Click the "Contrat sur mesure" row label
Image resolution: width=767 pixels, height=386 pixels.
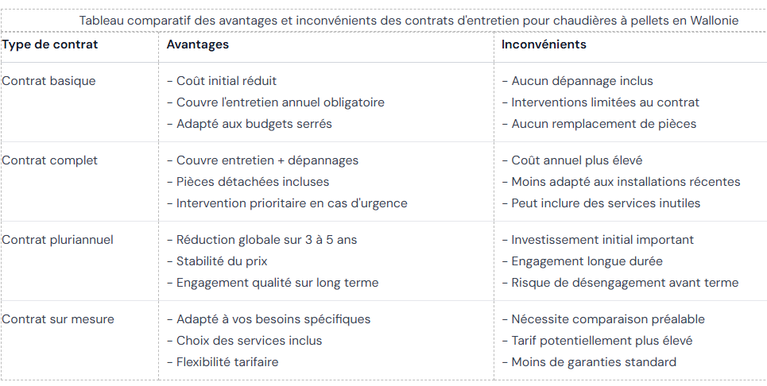58,319
